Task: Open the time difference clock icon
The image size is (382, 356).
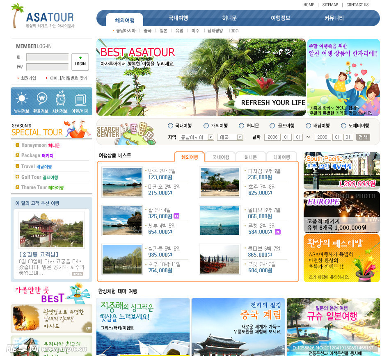Action: point(60,98)
